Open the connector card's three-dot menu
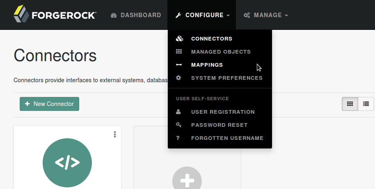The height and width of the screenshot is (189, 375). [x=115, y=135]
